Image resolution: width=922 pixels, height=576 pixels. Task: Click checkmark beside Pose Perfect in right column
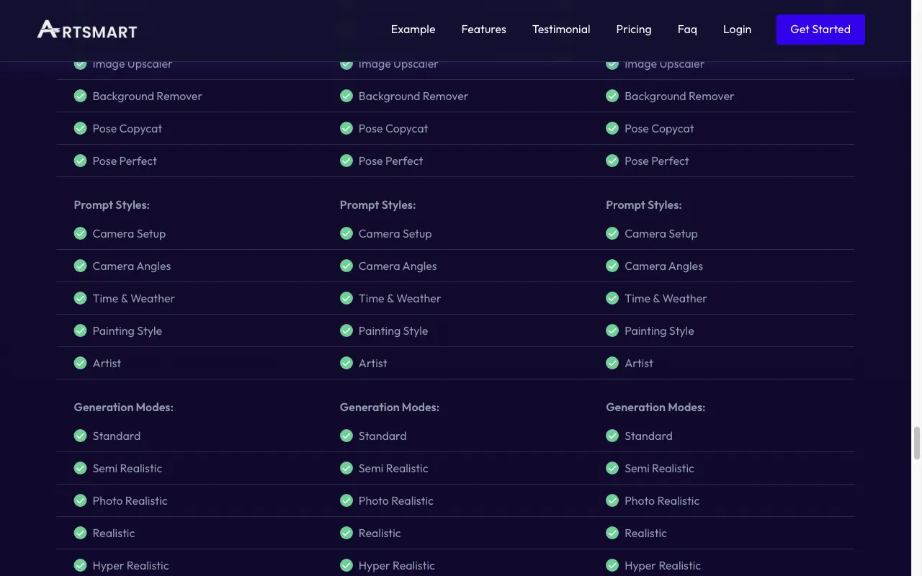(x=612, y=161)
